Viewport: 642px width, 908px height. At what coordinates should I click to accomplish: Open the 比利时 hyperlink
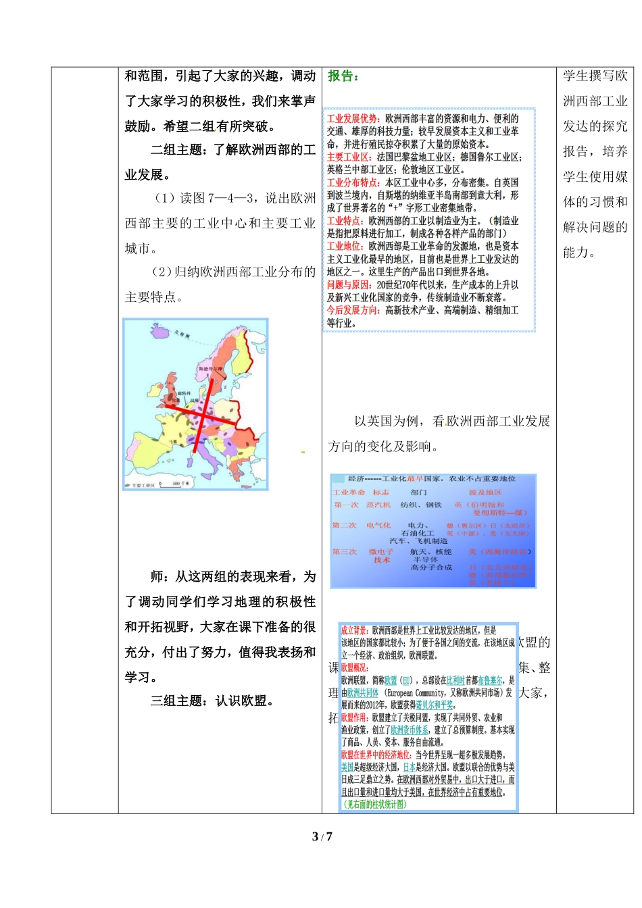point(455,680)
